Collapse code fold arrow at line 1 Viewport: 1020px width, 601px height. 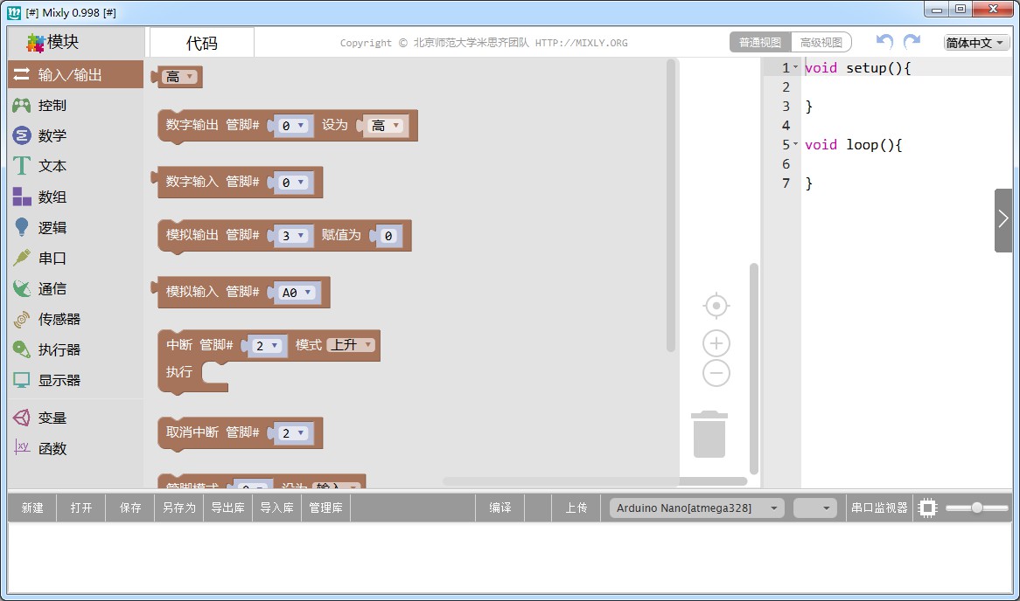(795, 67)
